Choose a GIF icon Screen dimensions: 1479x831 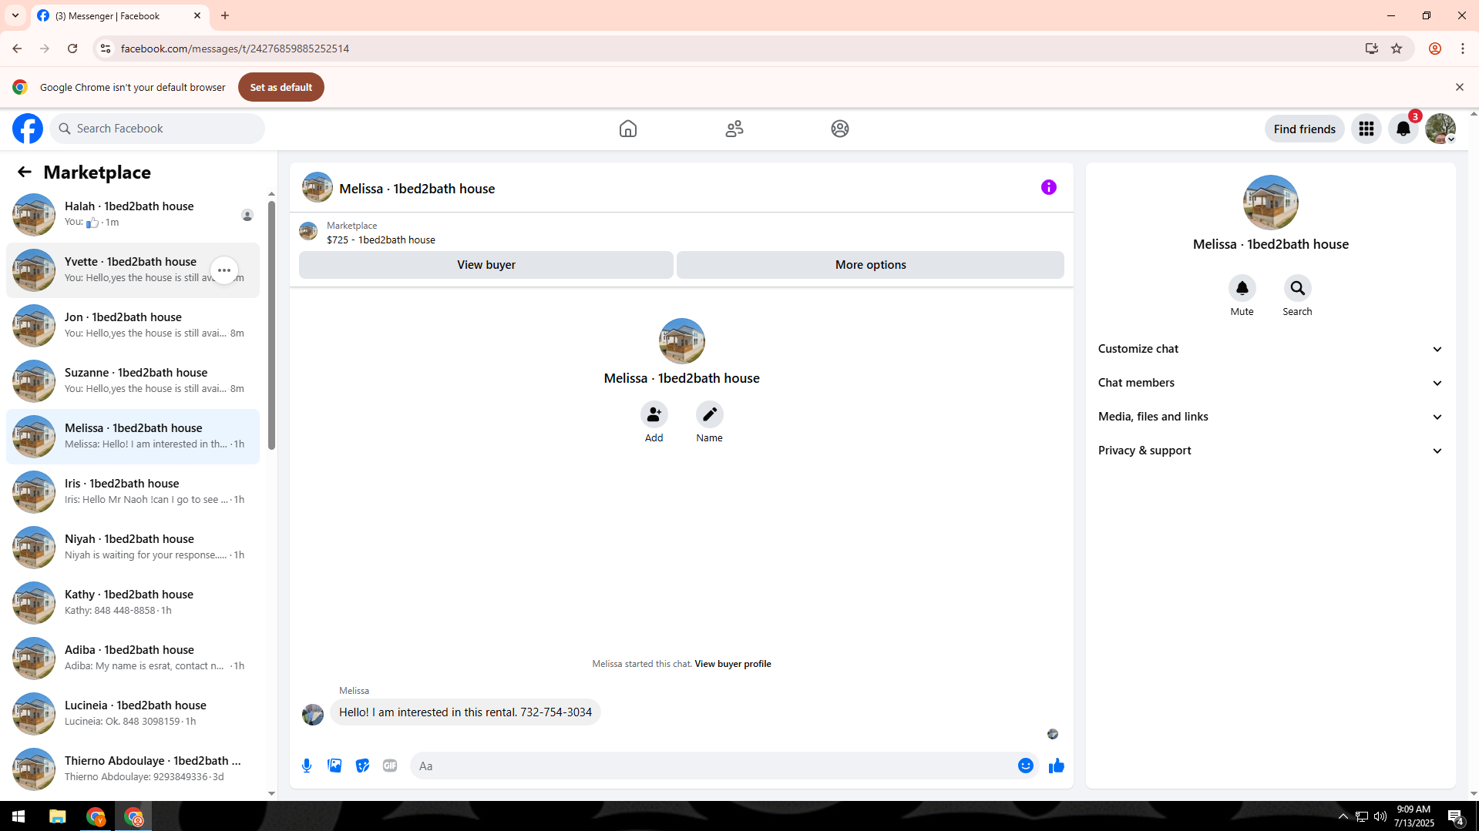pyautogui.click(x=390, y=766)
